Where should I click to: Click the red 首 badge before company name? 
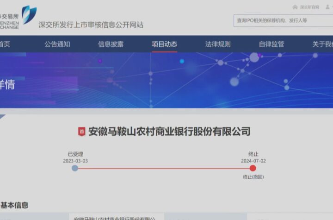[x=82, y=132]
